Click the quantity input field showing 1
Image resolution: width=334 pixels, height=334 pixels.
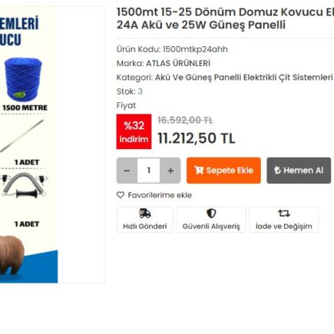149,170
